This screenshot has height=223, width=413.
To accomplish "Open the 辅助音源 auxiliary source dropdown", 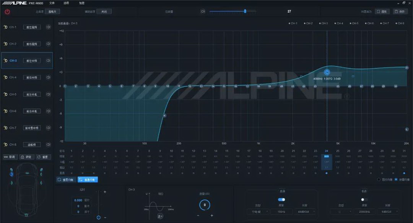I will (104, 11).
